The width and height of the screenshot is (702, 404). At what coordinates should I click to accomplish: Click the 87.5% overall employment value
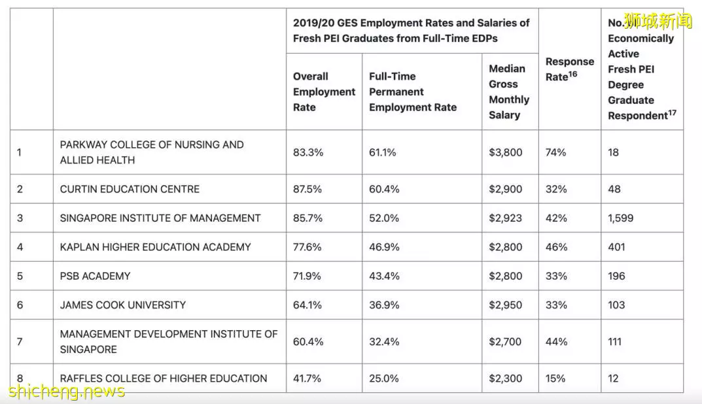click(307, 189)
